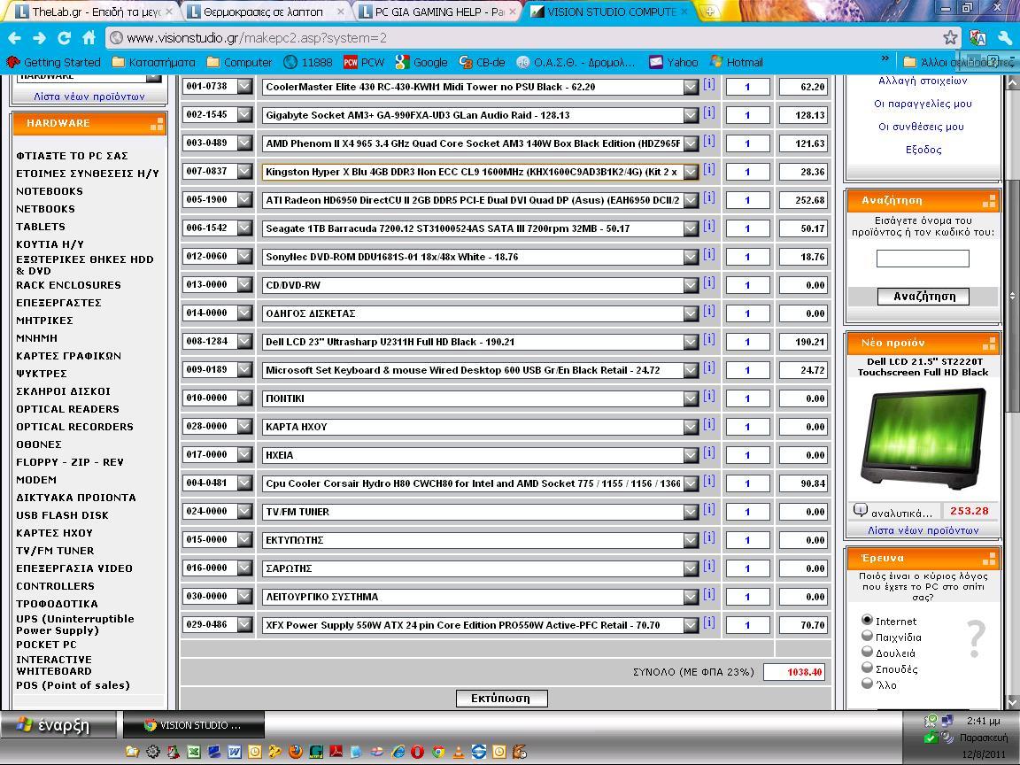Open the Chrome wrench settings menu
The height and width of the screenshot is (765, 1020).
(1005, 38)
